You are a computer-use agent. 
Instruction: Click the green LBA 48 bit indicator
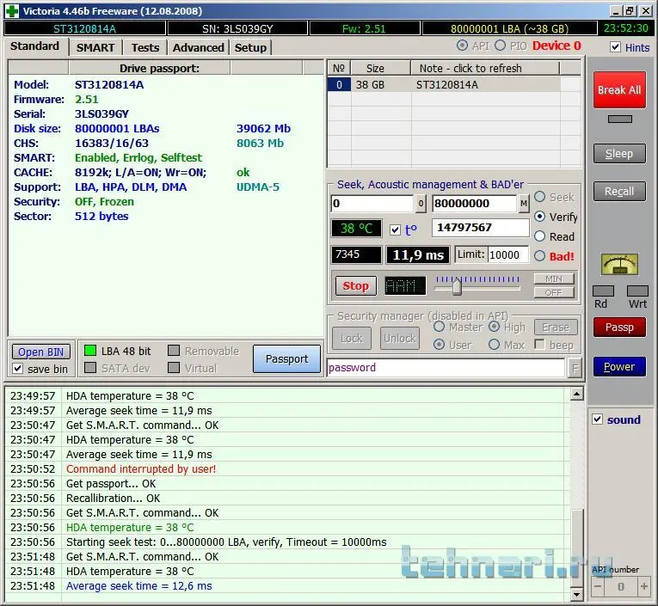click(89, 351)
